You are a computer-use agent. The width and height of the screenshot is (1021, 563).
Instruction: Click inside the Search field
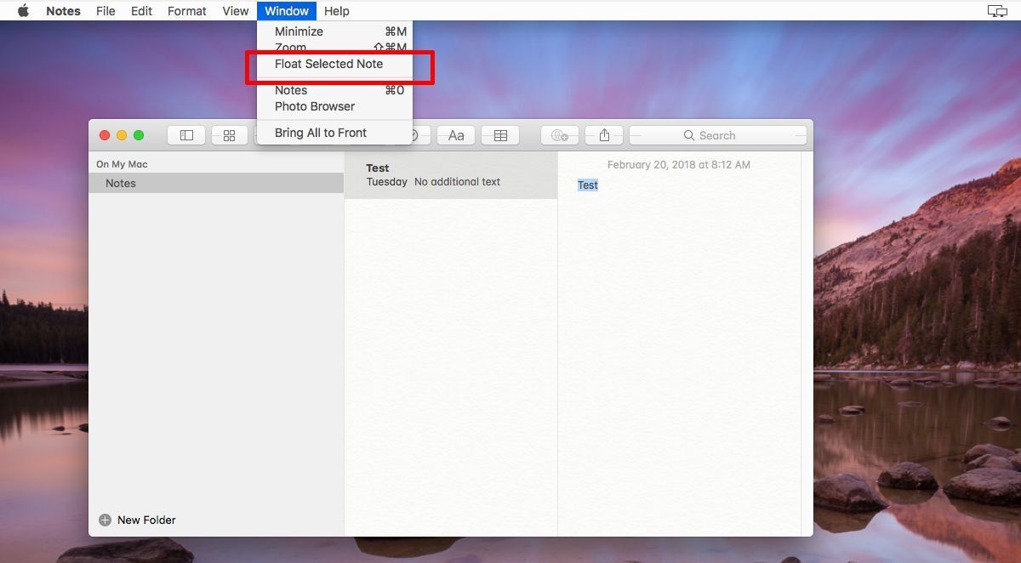732,135
